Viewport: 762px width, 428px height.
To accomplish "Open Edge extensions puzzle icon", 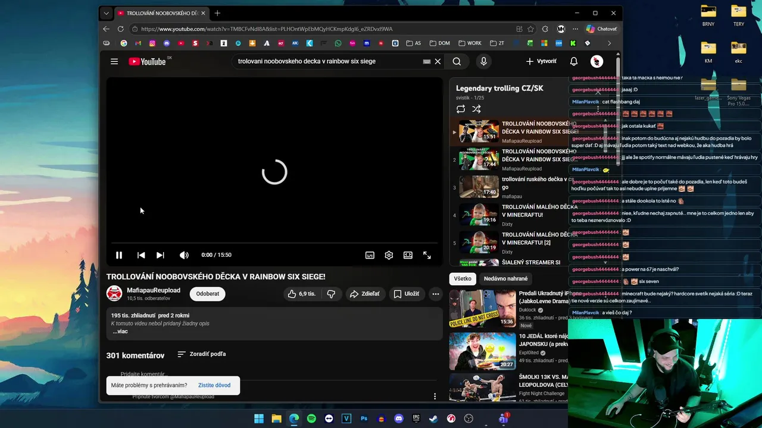I will [x=545, y=29].
